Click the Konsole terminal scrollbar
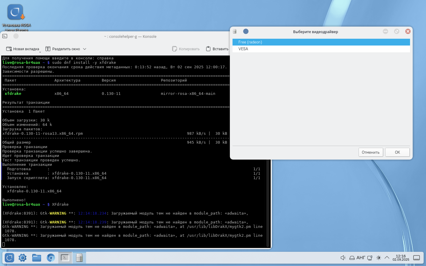Image resolution: width=426 pixels, height=266 pixels. point(268,203)
